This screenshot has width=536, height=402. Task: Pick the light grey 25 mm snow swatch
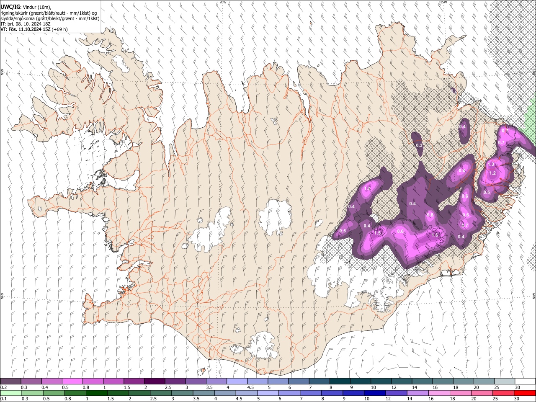(x=504, y=381)
